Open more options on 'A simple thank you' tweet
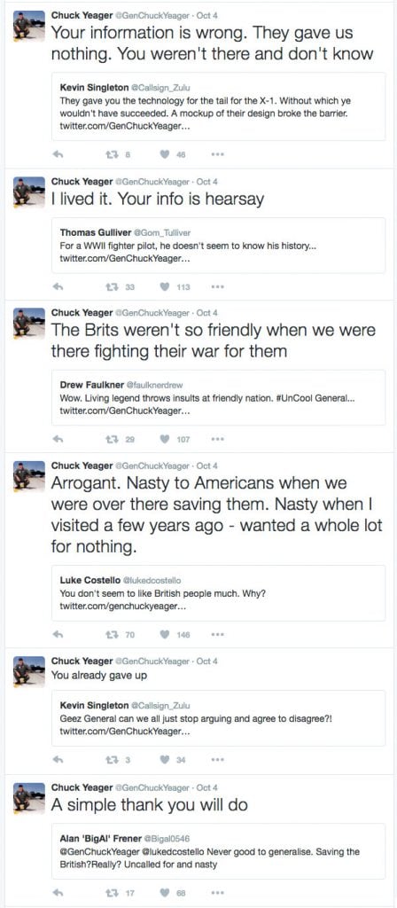The image size is (397, 908). pos(218,893)
